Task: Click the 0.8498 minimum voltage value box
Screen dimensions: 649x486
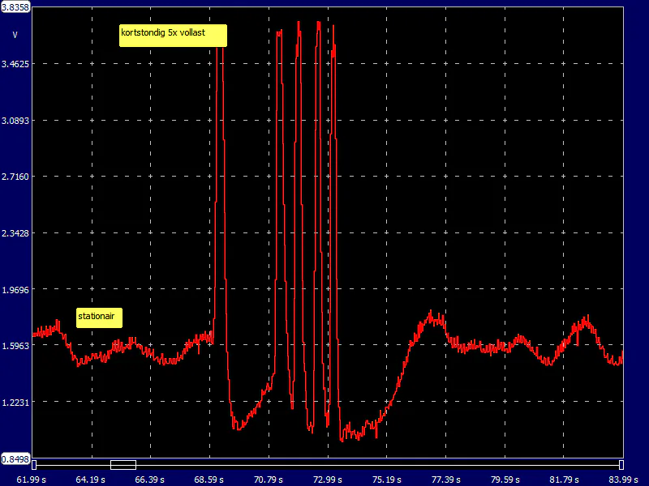Action: click(15, 458)
